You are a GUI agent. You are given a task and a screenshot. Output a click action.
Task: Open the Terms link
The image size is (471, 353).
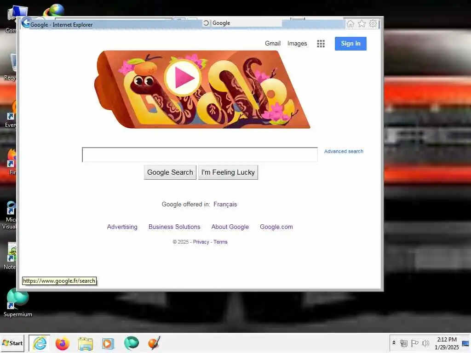click(x=220, y=242)
